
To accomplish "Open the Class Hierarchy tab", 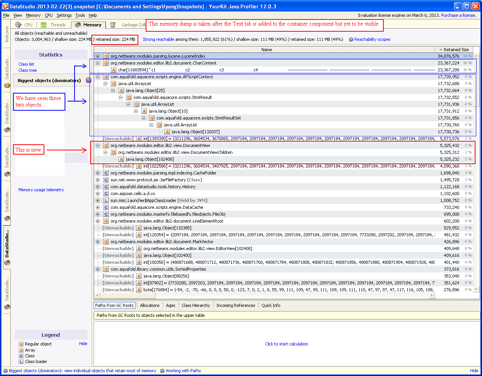I will 196,305.
